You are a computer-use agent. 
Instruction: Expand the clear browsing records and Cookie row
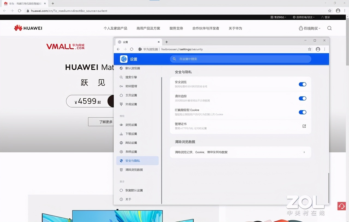pos(240,152)
